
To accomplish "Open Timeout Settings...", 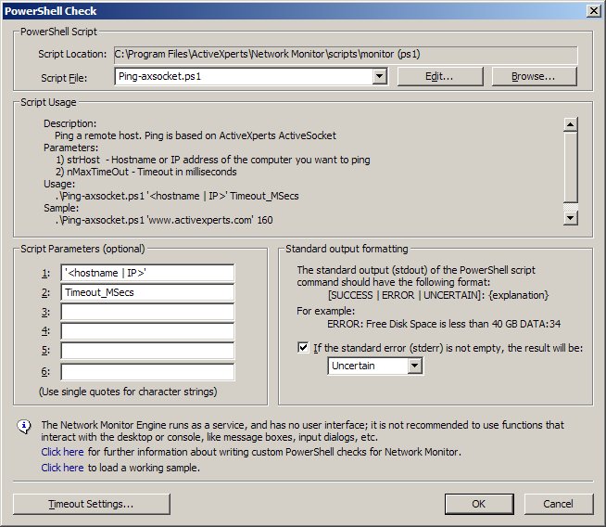I will pyautogui.click(x=92, y=504).
